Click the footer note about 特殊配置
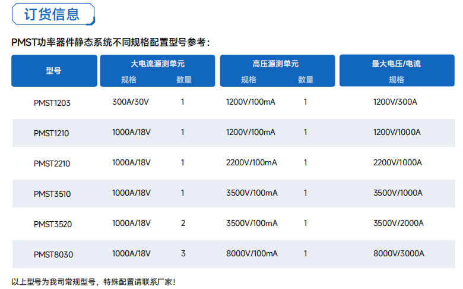 (x=94, y=281)
